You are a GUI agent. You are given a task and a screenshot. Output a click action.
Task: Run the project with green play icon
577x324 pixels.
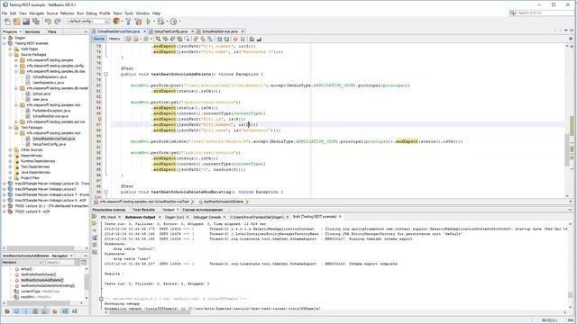(x=149, y=22)
